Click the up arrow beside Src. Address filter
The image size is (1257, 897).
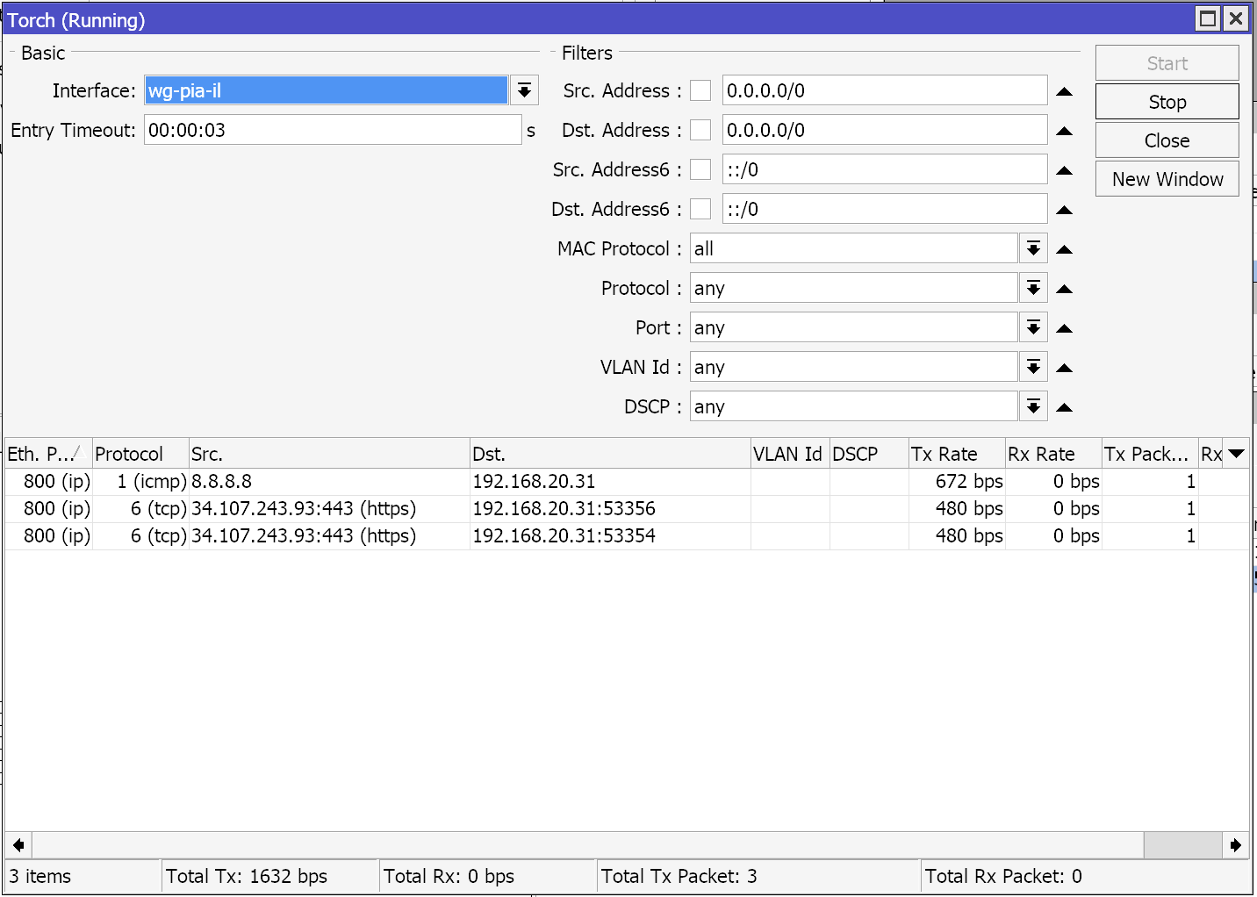pyautogui.click(x=1064, y=90)
